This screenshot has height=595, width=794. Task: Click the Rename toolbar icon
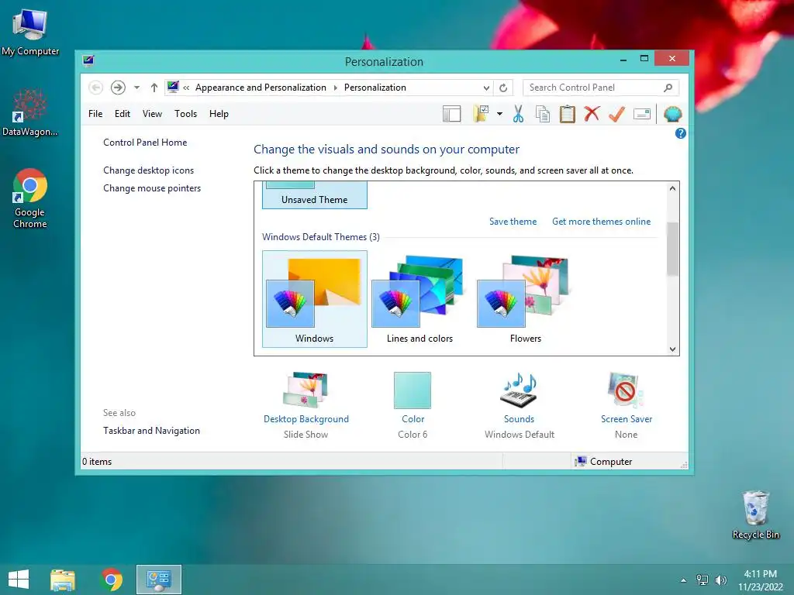point(641,114)
